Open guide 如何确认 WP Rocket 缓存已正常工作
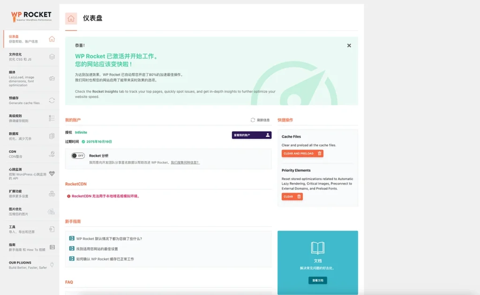The image size is (480, 295). click(x=105, y=259)
